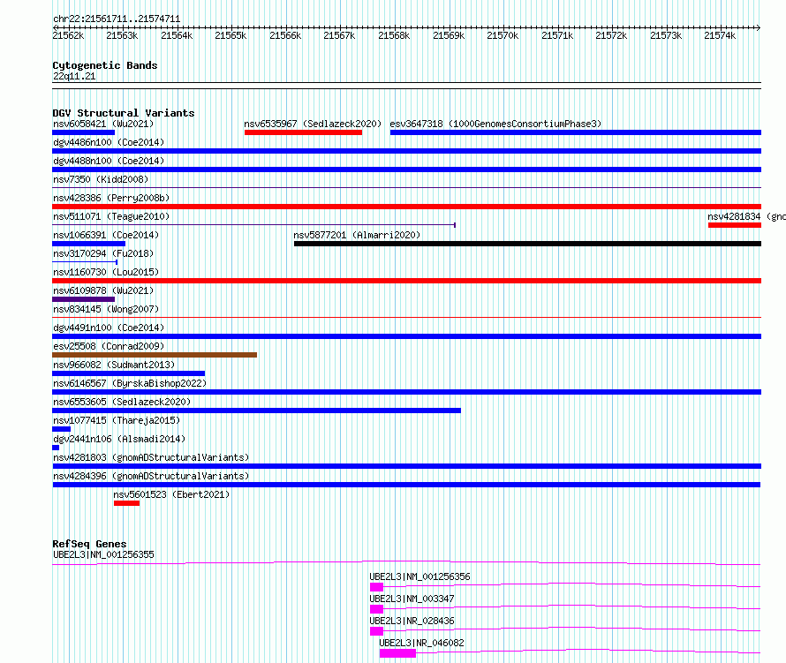The height and width of the screenshot is (663, 786).
Task: Click the blue nsv1066391 Coe2014 bar
Action: point(88,244)
